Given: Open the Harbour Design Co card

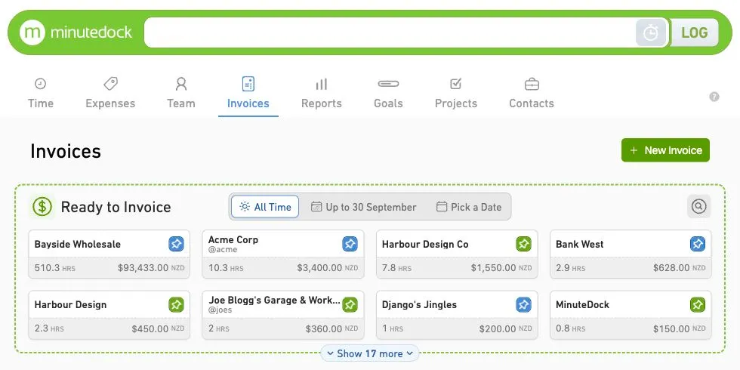Looking at the screenshot, I should point(457,254).
